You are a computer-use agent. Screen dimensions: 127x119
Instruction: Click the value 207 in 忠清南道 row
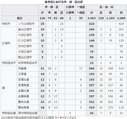(92, 85)
